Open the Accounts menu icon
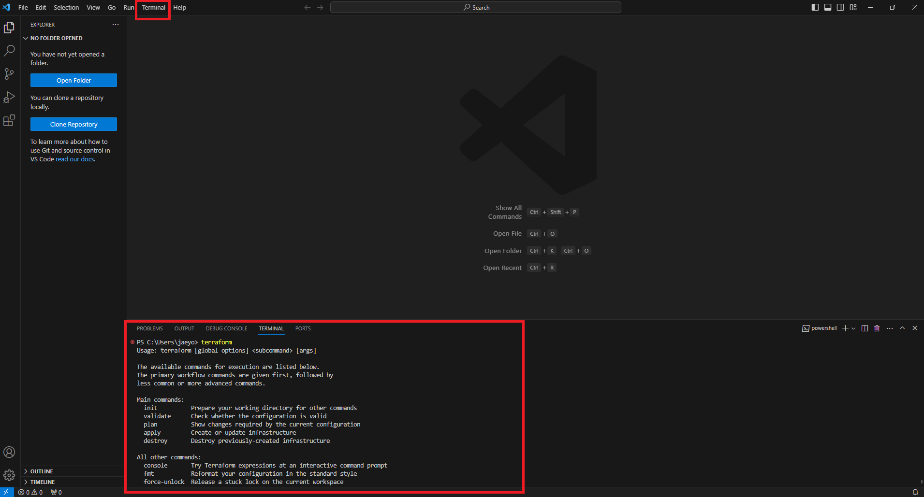 [9, 452]
